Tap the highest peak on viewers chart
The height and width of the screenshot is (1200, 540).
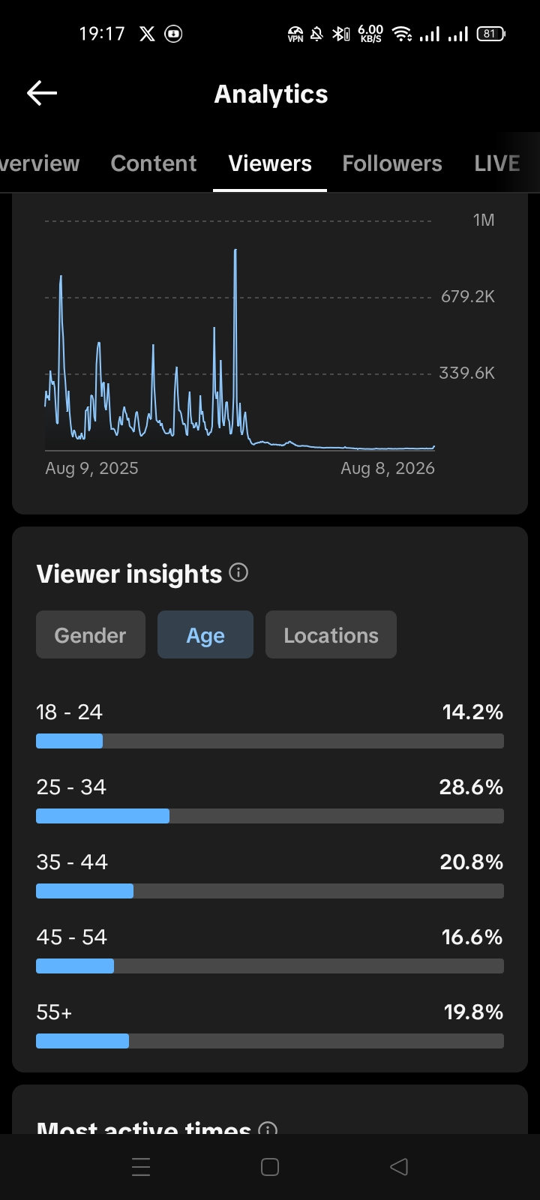235,250
